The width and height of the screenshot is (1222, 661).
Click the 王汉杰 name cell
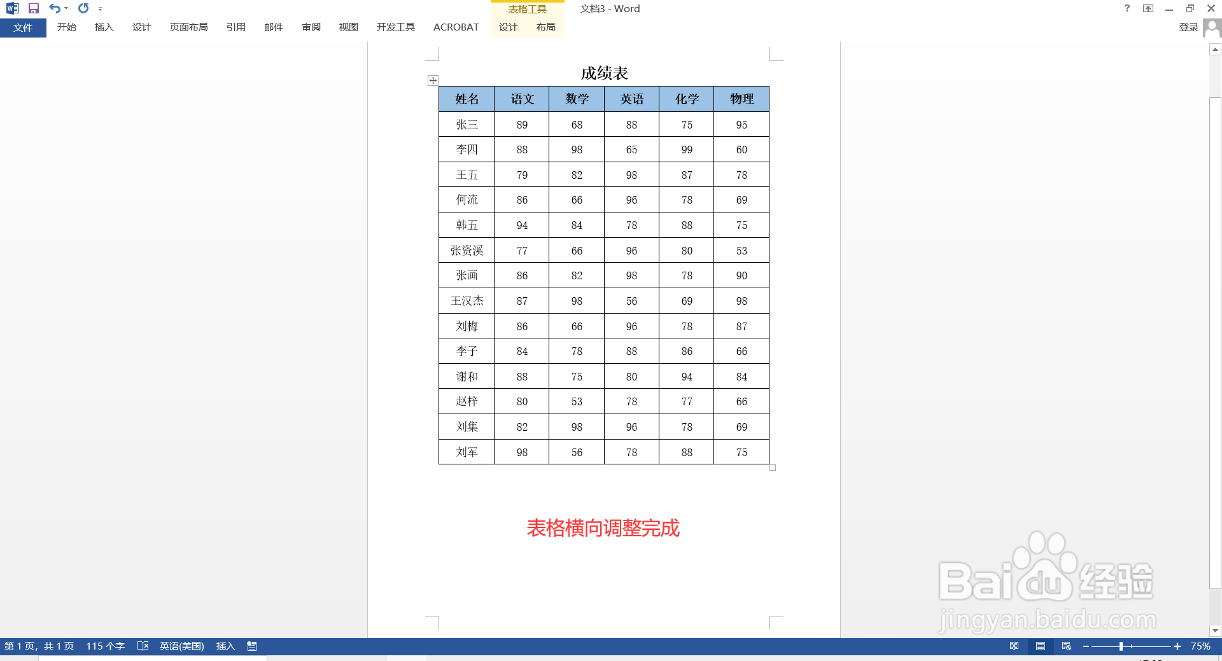[467, 301]
